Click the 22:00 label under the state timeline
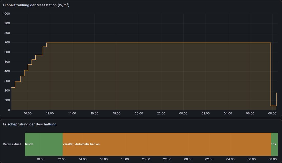The image size is (282, 163). pos(167,159)
